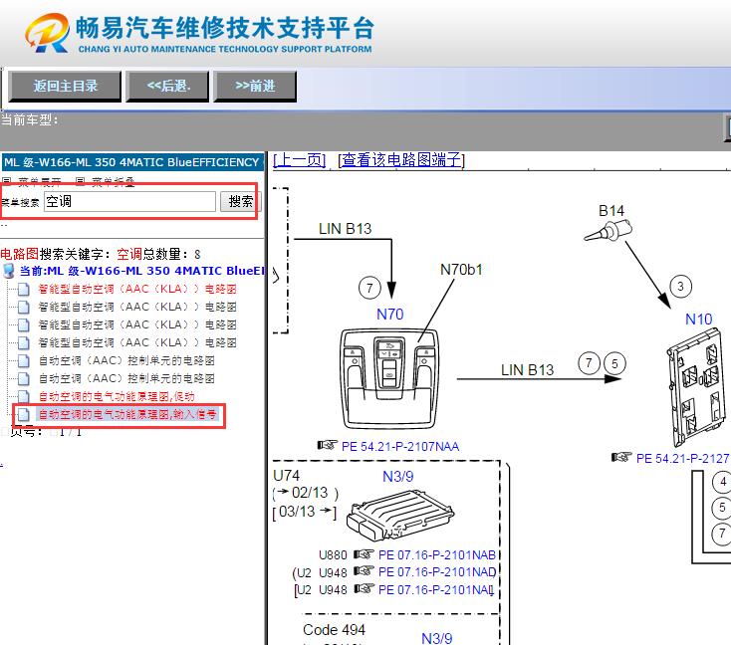Click document icon beside 原理图,促动 row

23,396
